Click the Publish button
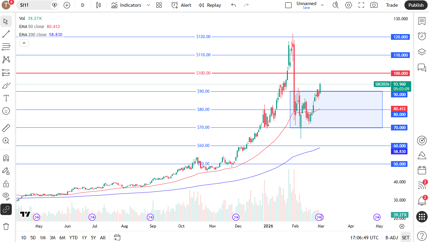Screen dimensions: 429x242 click(x=416, y=5)
